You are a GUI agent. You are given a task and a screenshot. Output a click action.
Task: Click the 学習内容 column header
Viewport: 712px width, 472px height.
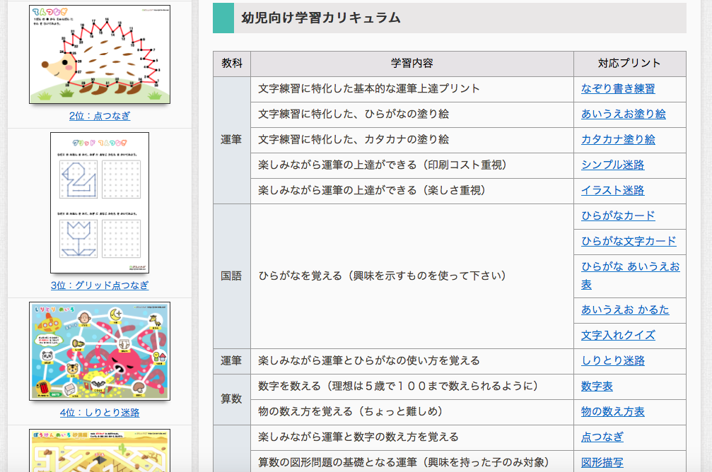coord(412,64)
